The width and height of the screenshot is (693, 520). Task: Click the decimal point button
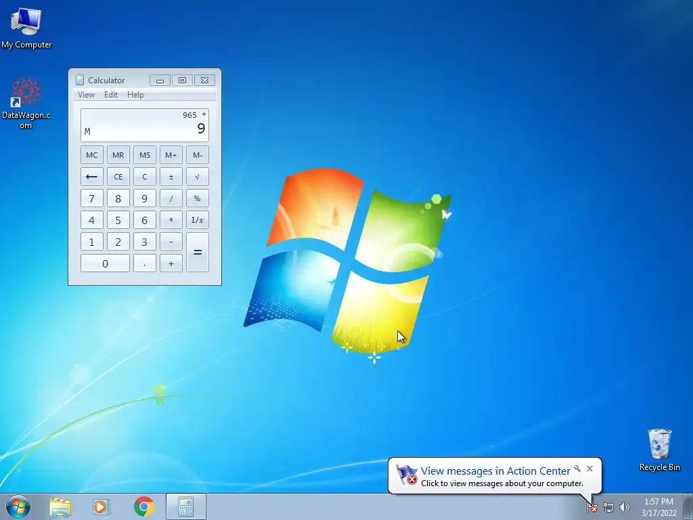tap(145, 263)
